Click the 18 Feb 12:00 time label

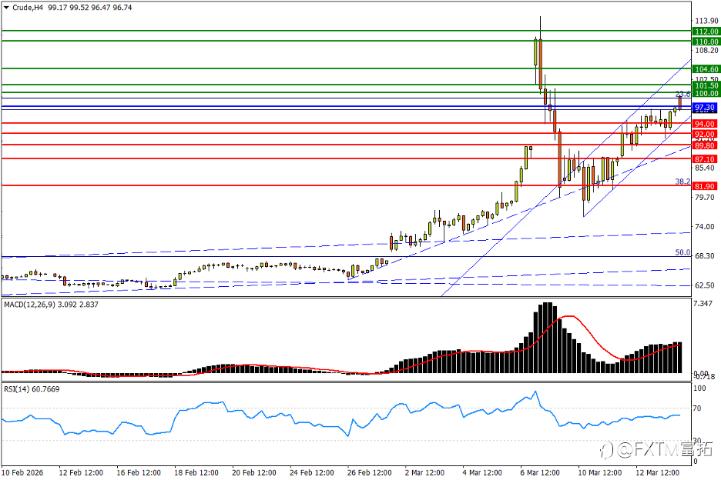coord(196,472)
